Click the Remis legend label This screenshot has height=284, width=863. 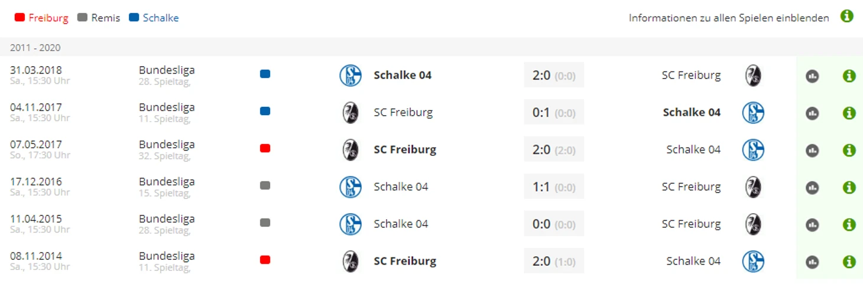point(105,18)
